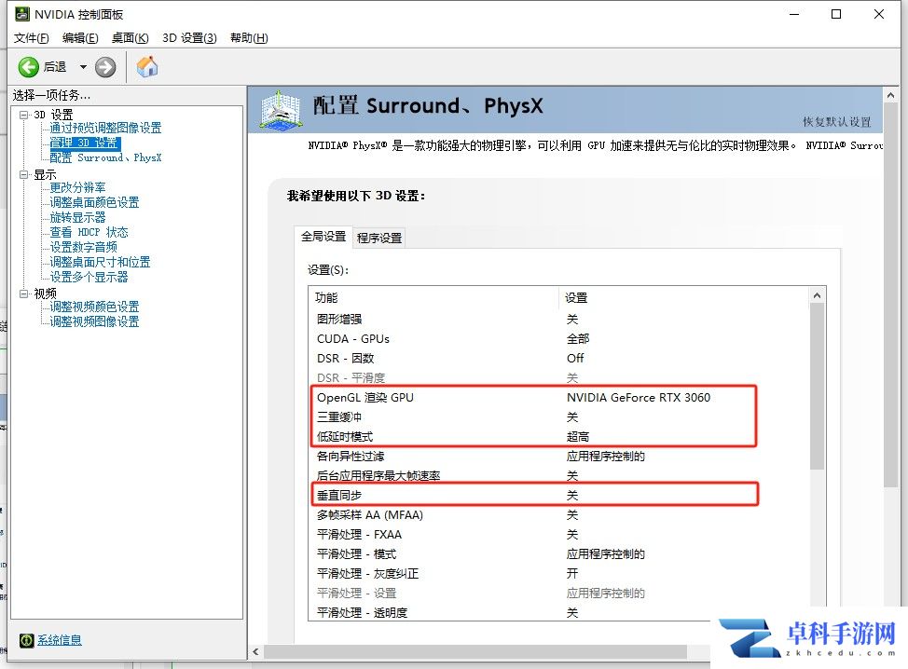The height and width of the screenshot is (669, 908).
Task: Select 通过预览调整图像设置 in the tree
Action: click(x=105, y=128)
